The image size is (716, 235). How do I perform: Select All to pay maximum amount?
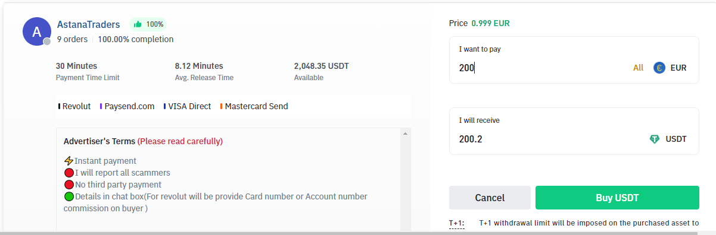(x=638, y=68)
